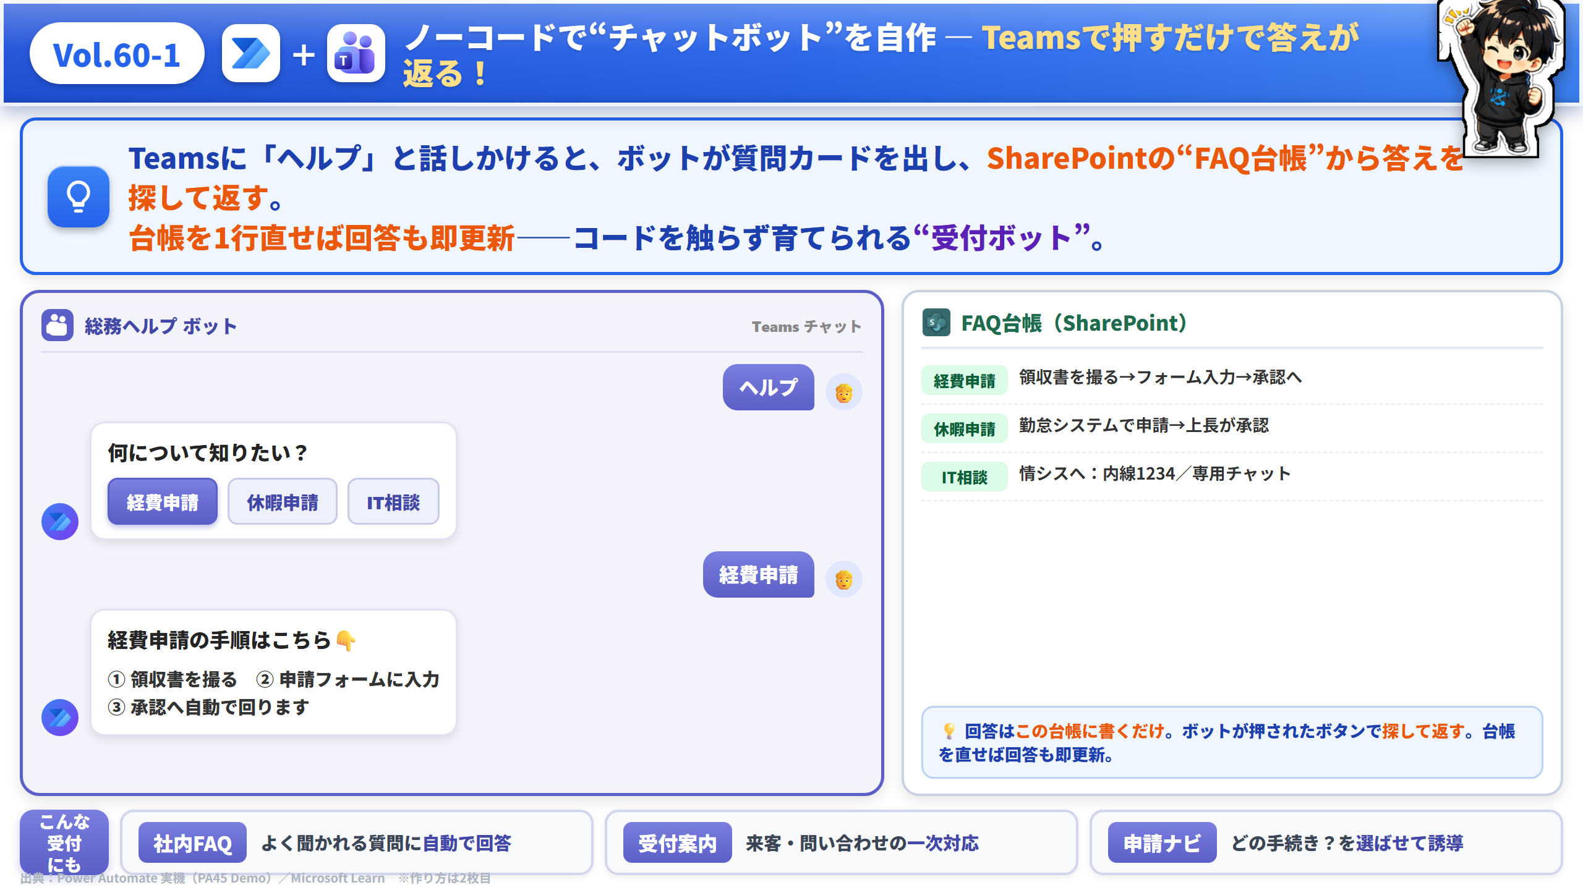Click the Power Automate logo in the header
The image size is (1583, 890).
pos(250,54)
